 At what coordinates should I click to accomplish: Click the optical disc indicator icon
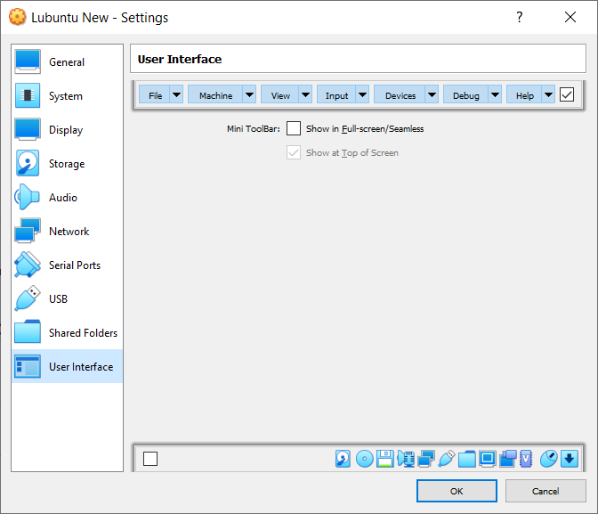[x=364, y=459]
